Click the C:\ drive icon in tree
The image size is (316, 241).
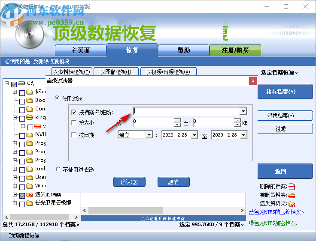click(21, 83)
